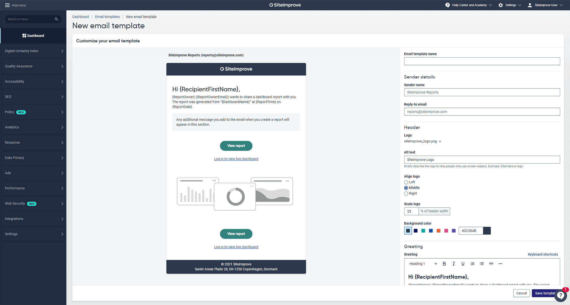Expand the top bar Settings dropdown
This screenshot has width=570, height=305.
coord(520,5)
